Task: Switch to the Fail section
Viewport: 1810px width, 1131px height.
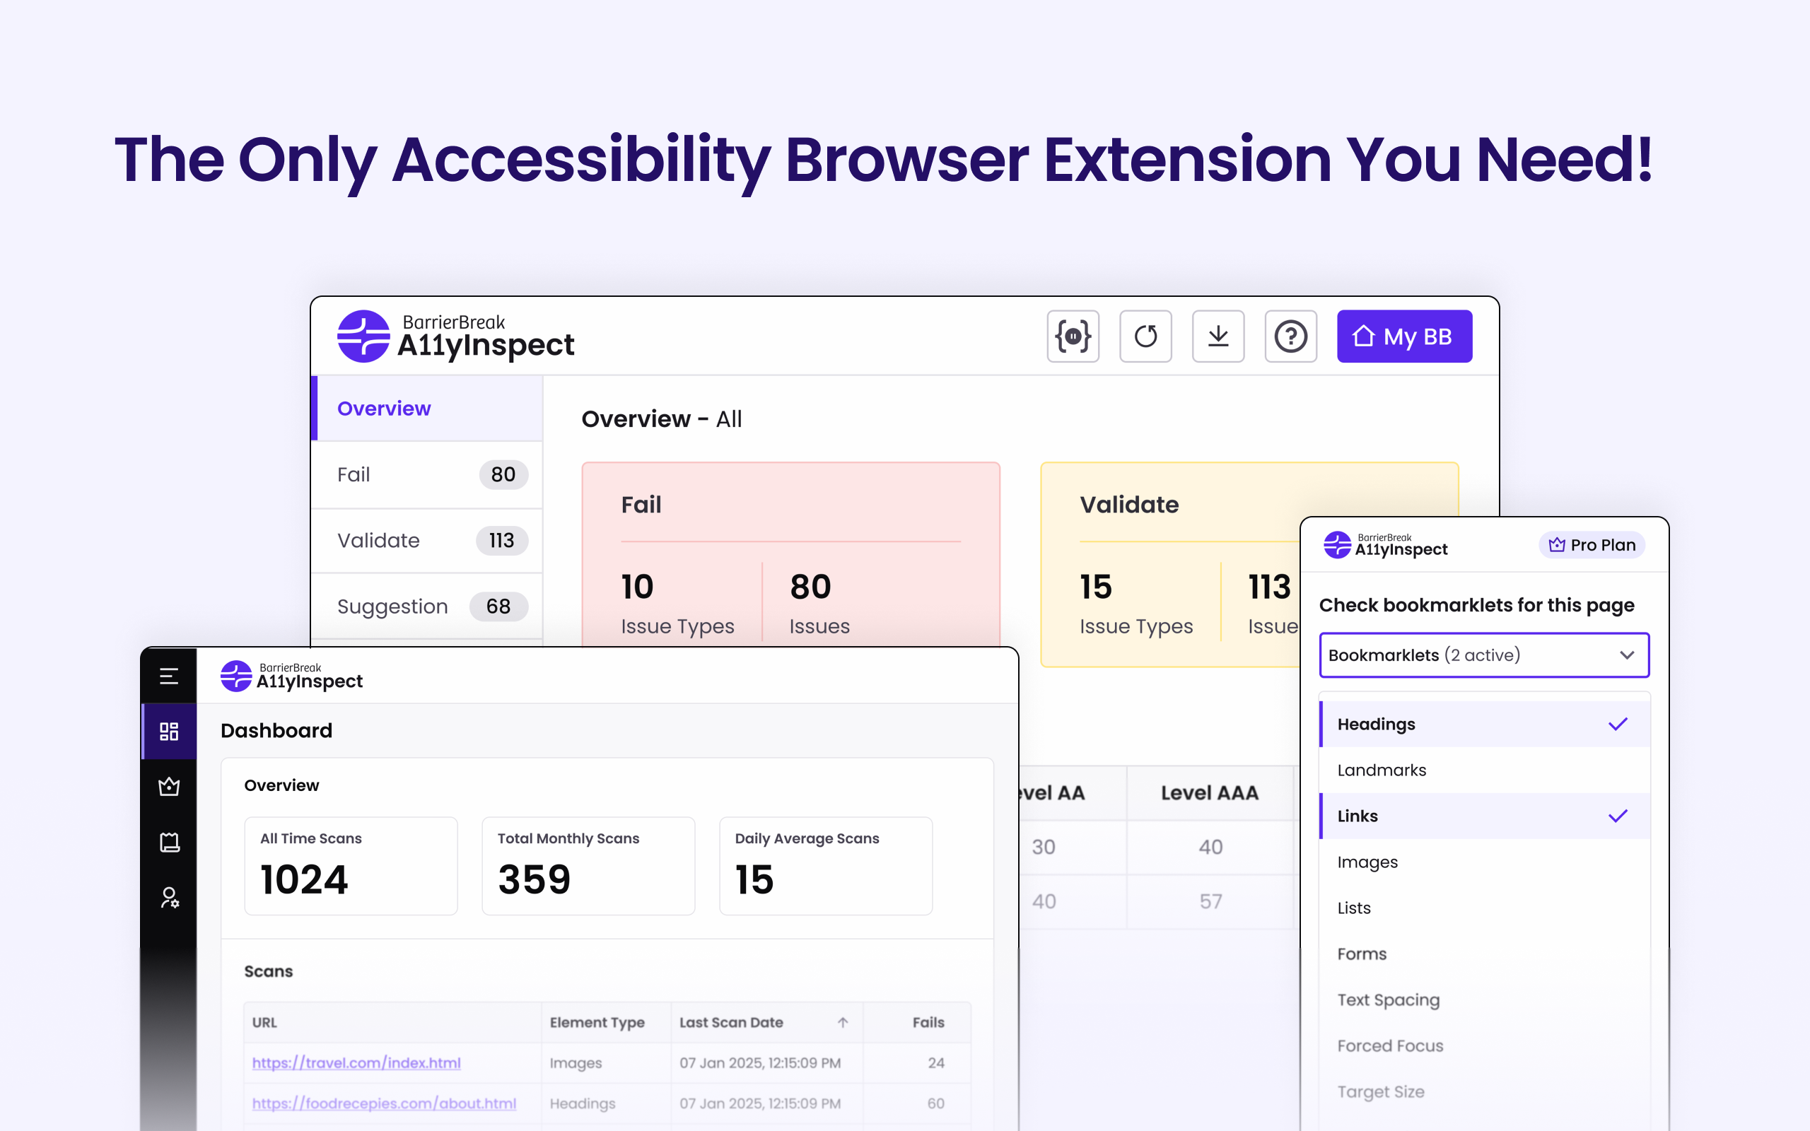Action: coord(426,474)
